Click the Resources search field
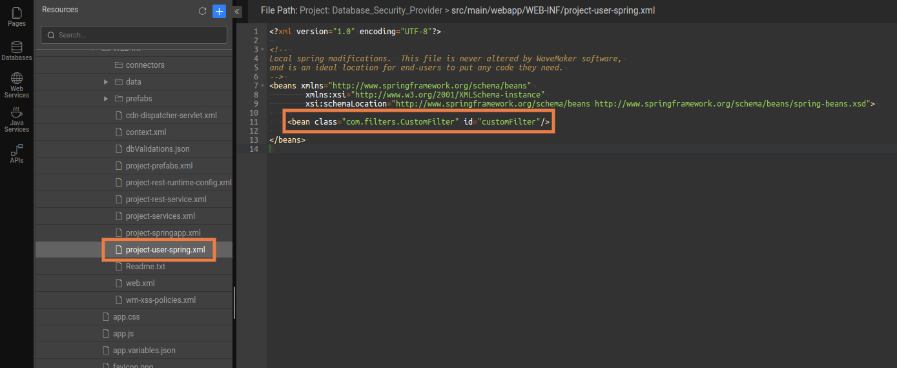Image resolution: width=897 pixels, height=368 pixels. pos(134,35)
